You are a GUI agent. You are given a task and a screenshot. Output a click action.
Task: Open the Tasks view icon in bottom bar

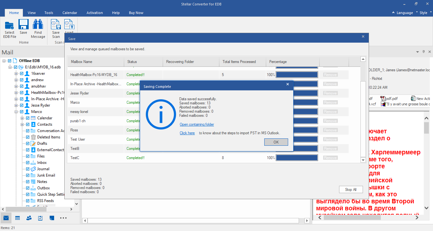coord(40,218)
